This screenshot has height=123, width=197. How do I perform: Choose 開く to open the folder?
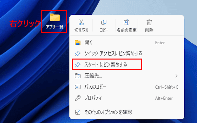click(127, 43)
